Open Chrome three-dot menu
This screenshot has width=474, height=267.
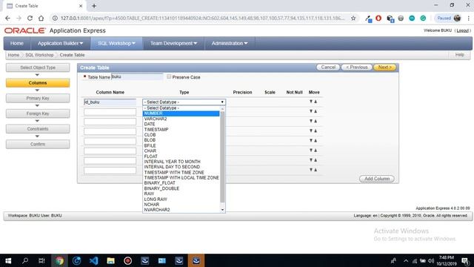468,18
